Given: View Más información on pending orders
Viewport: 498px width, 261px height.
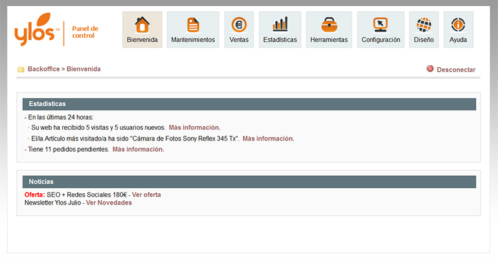Looking at the screenshot, I should click(138, 150).
